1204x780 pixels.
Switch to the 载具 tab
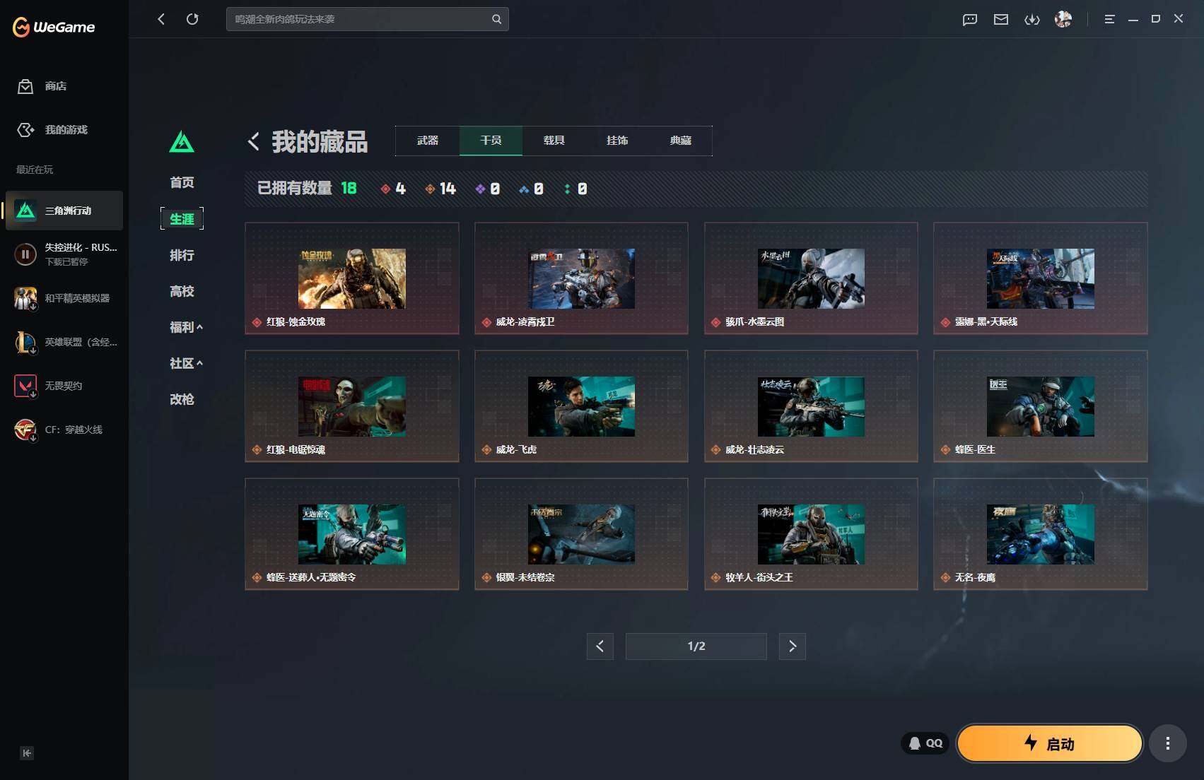554,141
